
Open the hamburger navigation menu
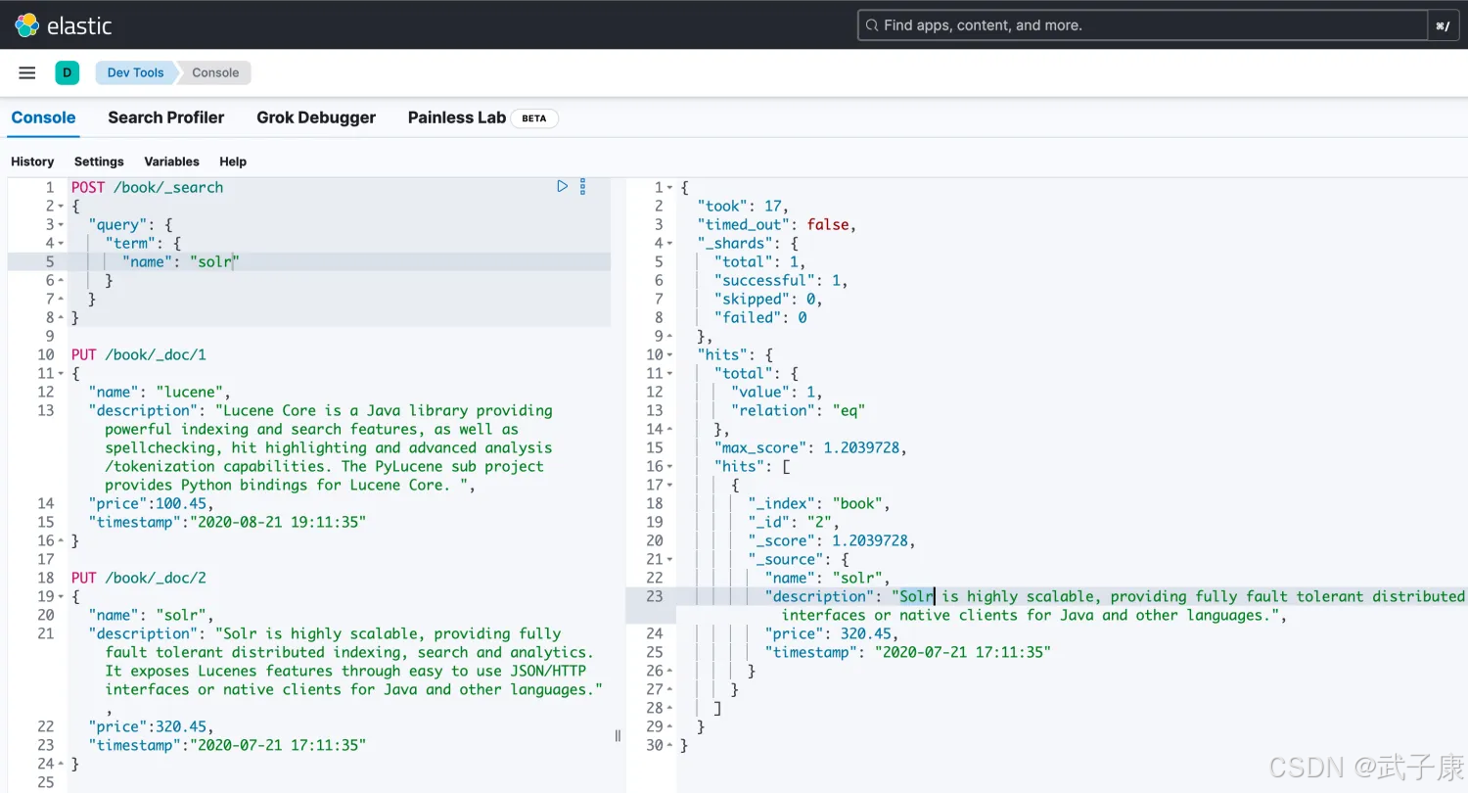(27, 72)
